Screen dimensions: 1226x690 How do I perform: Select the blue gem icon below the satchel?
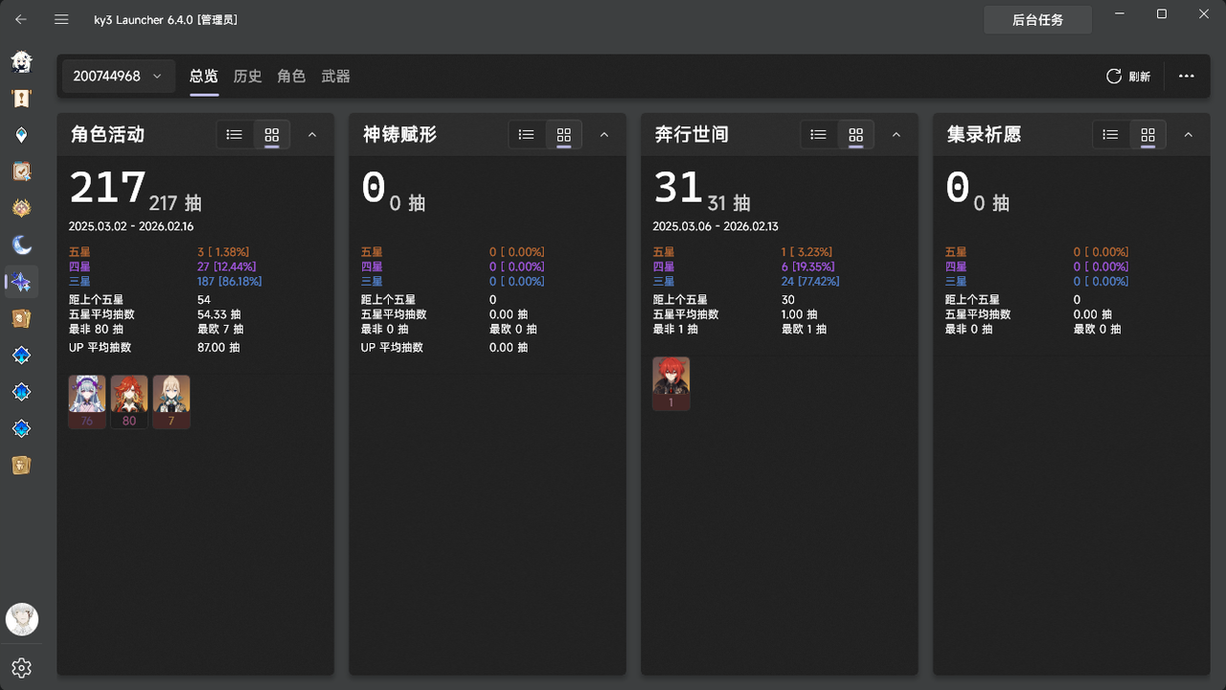(x=21, y=355)
